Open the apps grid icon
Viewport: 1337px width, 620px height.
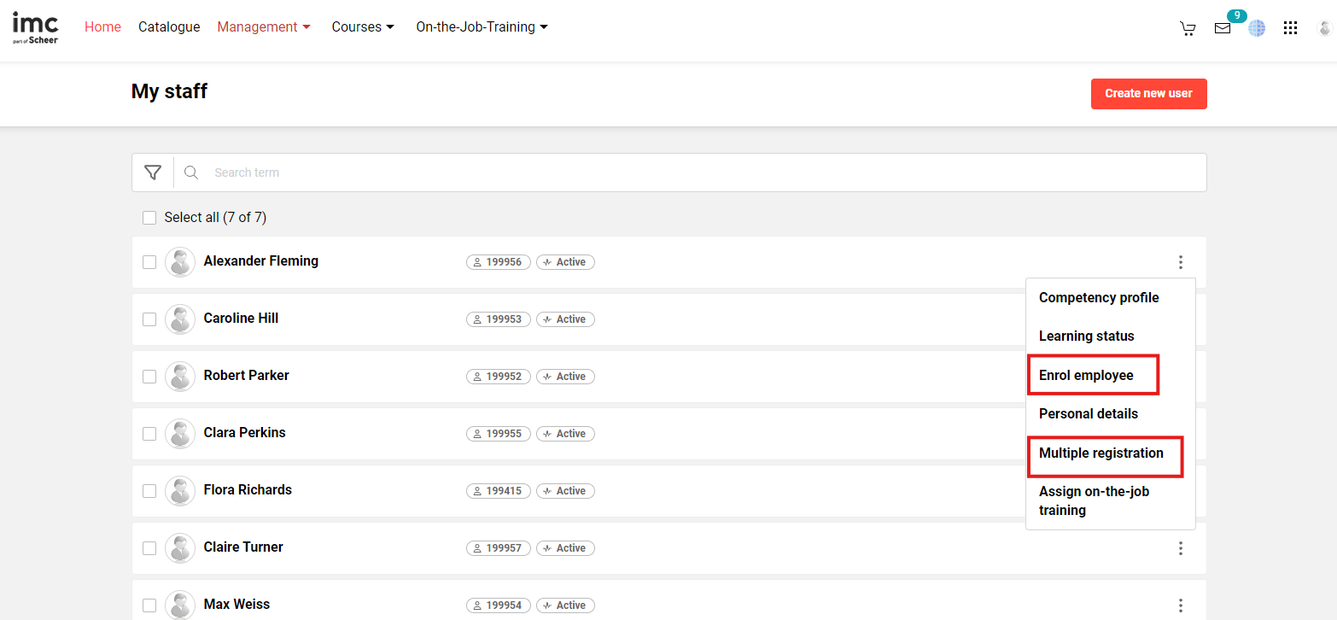pos(1291,28)
